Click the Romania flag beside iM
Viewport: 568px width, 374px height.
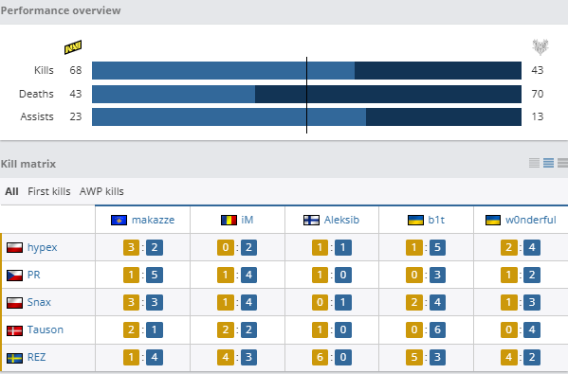click(x=229, y=220)
